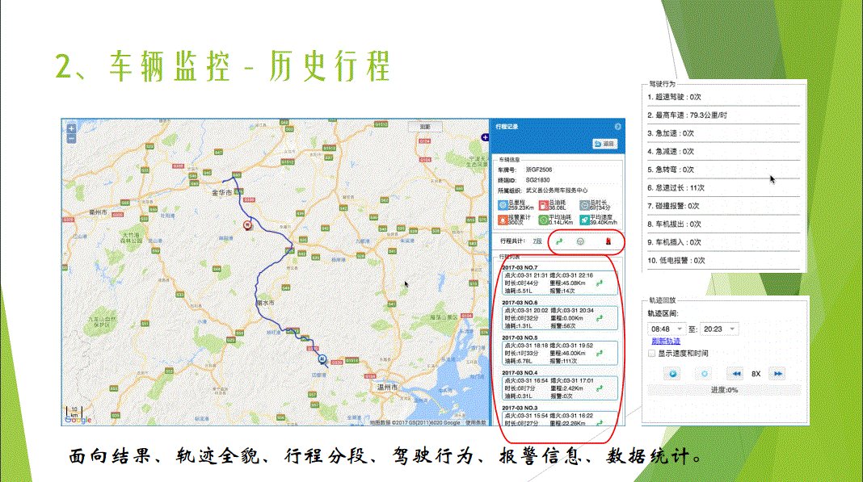
Task: Click the 总油耗 fuel icon
Action: [x=543, y=205]
